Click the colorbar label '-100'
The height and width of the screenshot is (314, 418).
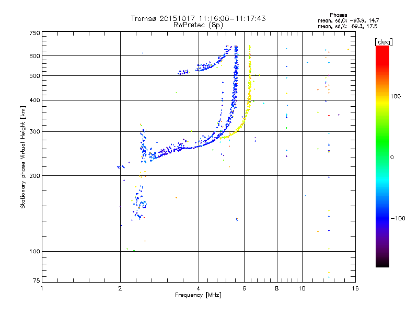398,218
